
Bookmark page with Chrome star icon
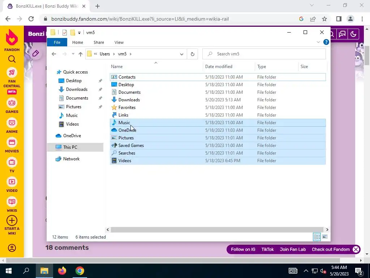[x=324, y=19]
